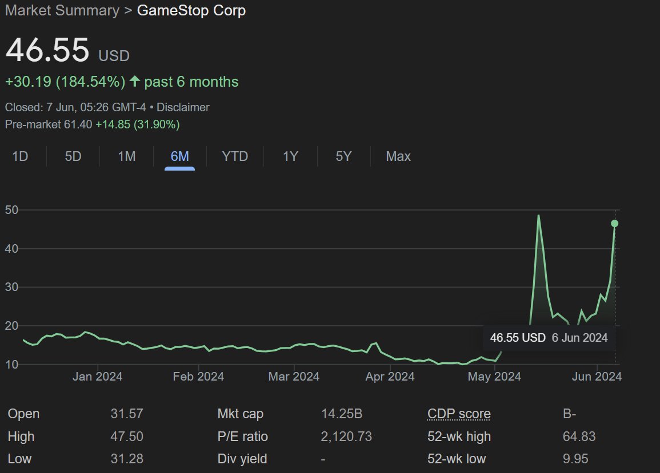The width and height of the screenshot is (660, 473).
Task: Click the 52-wk high value 64.83
Action: pos(579,436)
